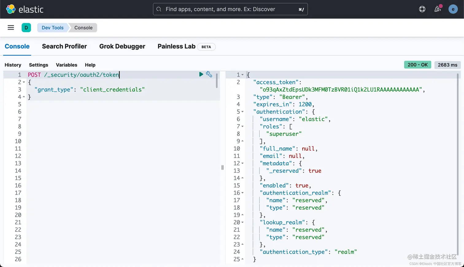
Task: Click fold marker at response line 9
Action: click(242, 141)
